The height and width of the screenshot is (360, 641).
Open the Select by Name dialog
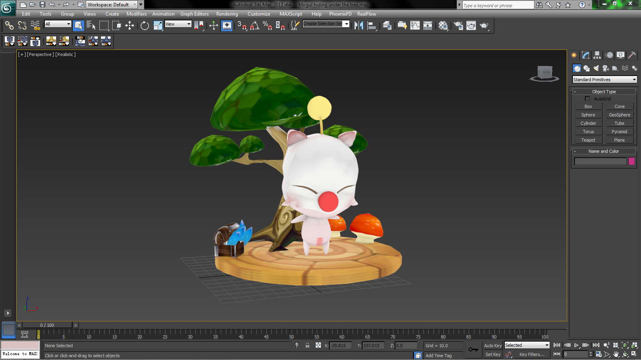point(91,26)
